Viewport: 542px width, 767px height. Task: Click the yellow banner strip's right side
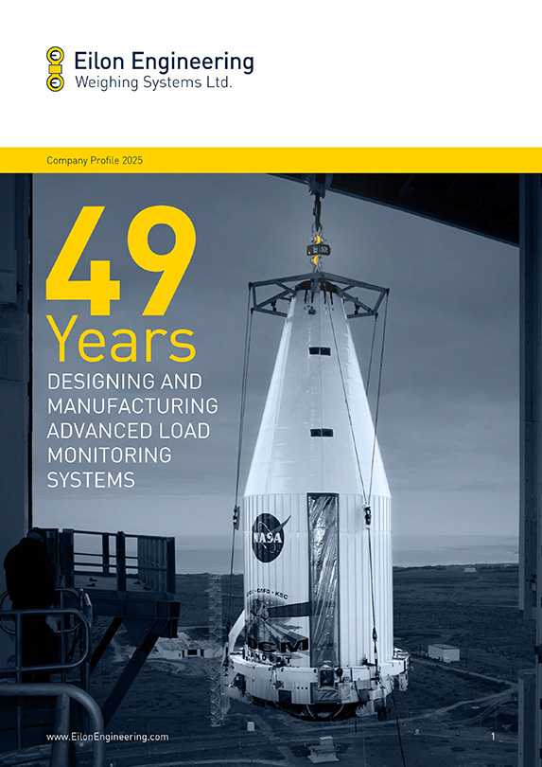(406, 160)
